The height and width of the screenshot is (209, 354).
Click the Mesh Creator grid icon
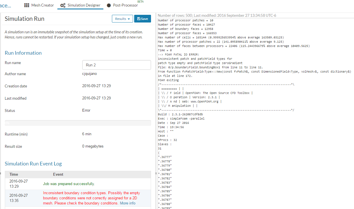click(x=27, y=5)
